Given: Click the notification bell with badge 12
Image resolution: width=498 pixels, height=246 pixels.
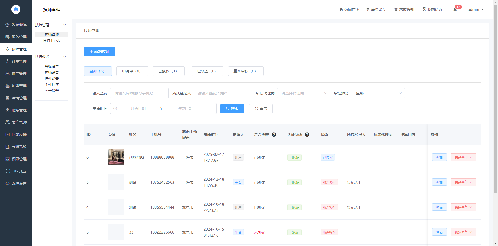Looking at the screenshot, I should (x=455, y=9).
